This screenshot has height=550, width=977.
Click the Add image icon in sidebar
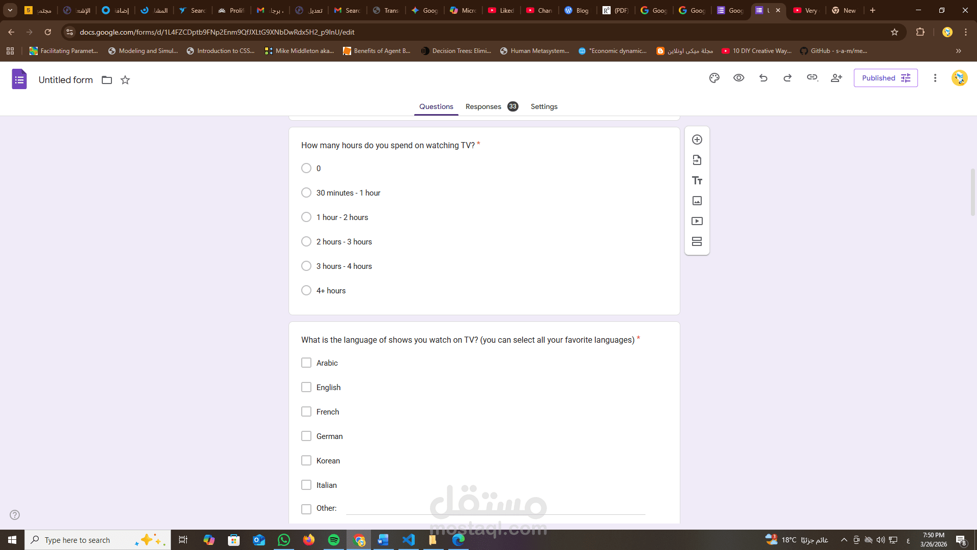pos(697,201)
